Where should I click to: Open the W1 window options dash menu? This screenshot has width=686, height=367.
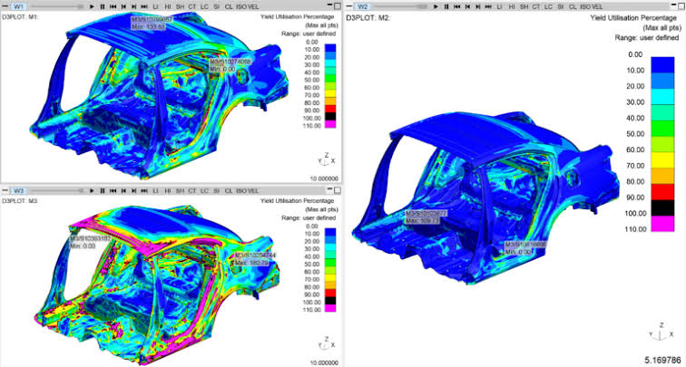click(5, 6)
